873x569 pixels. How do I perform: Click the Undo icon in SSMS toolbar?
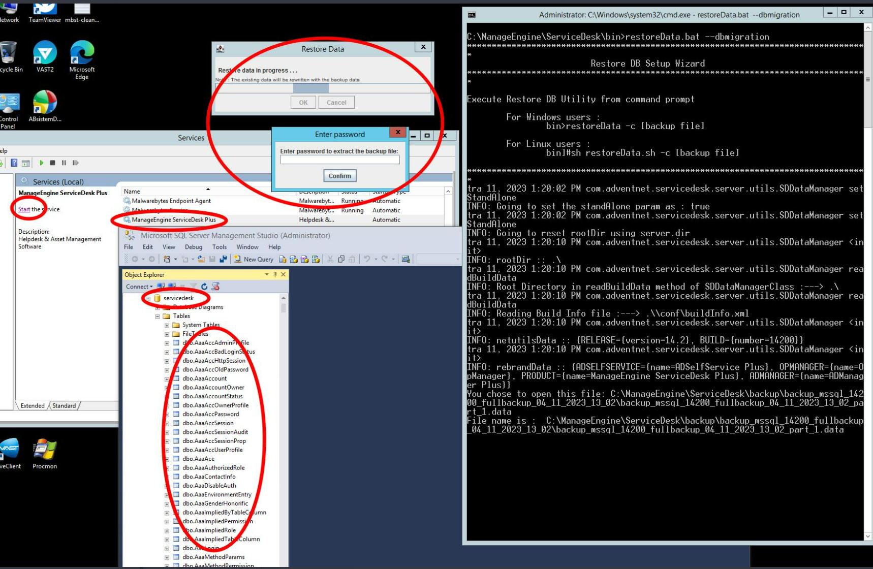366,259
